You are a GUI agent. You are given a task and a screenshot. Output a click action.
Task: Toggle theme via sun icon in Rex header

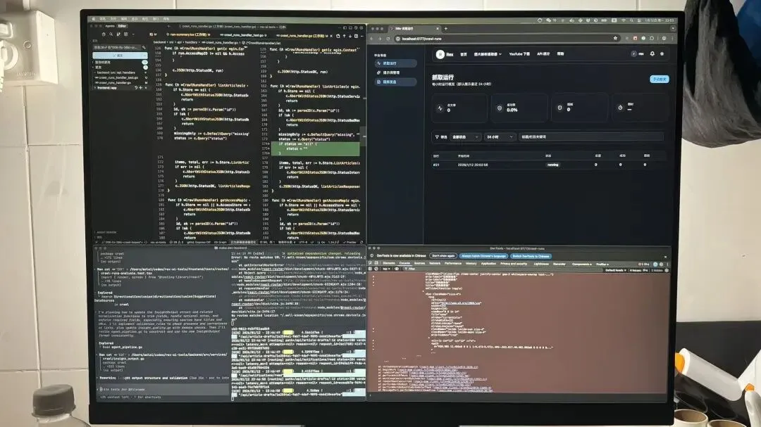662,53
